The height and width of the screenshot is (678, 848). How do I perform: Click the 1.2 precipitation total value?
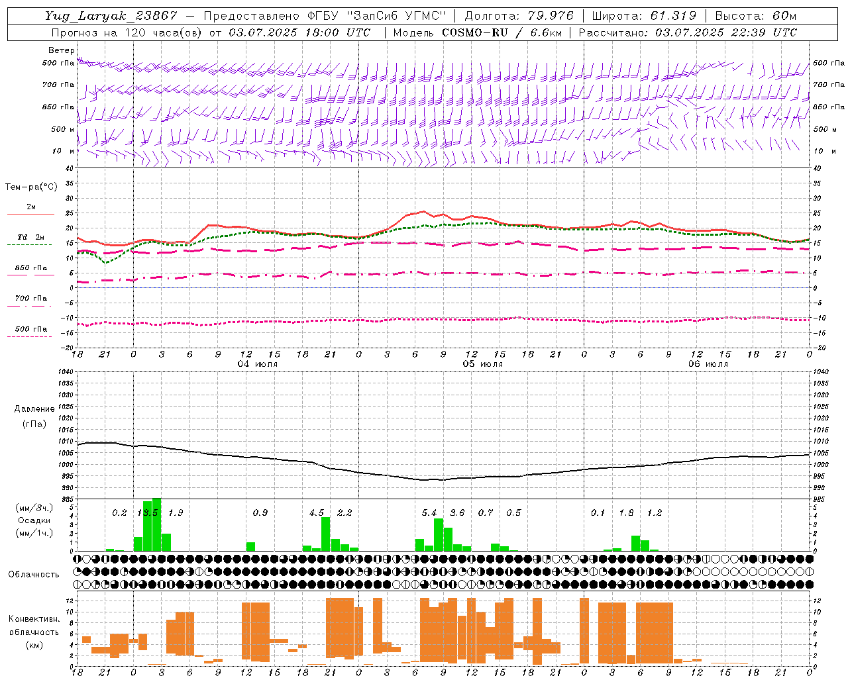point(655,513)
